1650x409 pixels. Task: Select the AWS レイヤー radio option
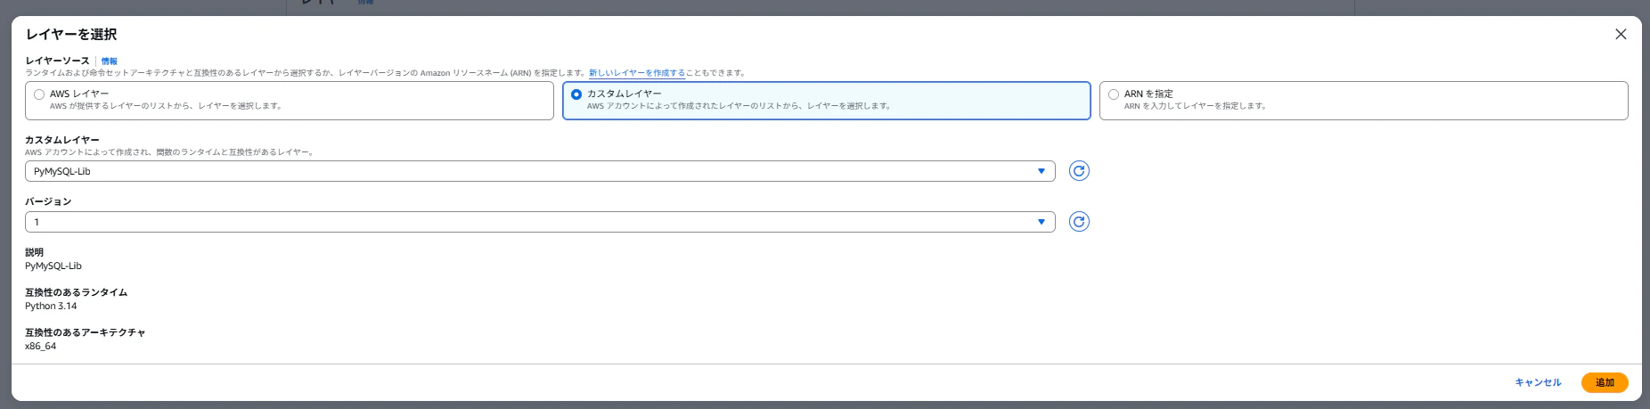[39, 94]
